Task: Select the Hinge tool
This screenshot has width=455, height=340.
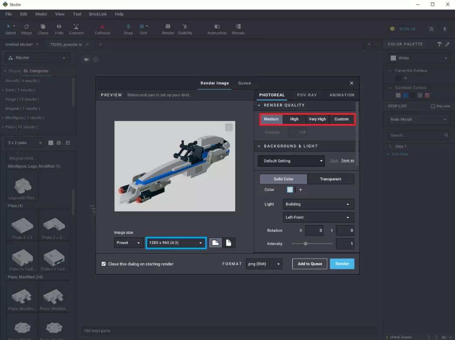Action: tap(26, 29)
